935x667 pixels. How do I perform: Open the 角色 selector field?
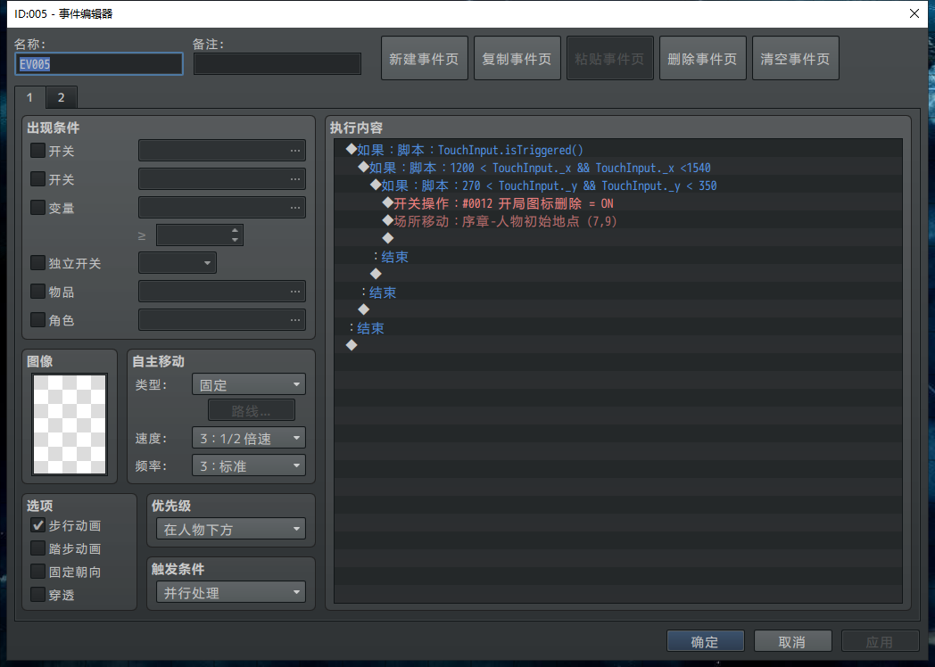pyautogui.click(x=222, y=320)
